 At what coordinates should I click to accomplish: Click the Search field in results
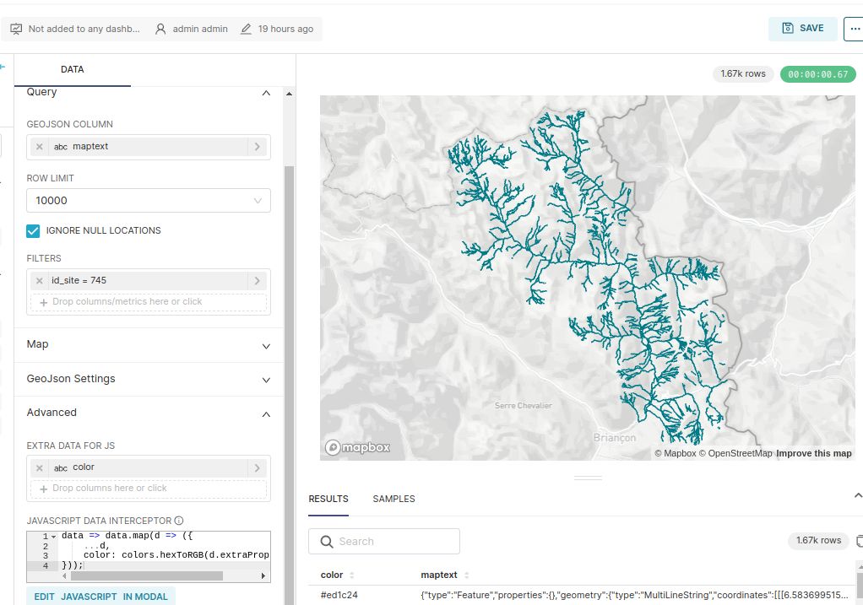[x=384, y=542]
